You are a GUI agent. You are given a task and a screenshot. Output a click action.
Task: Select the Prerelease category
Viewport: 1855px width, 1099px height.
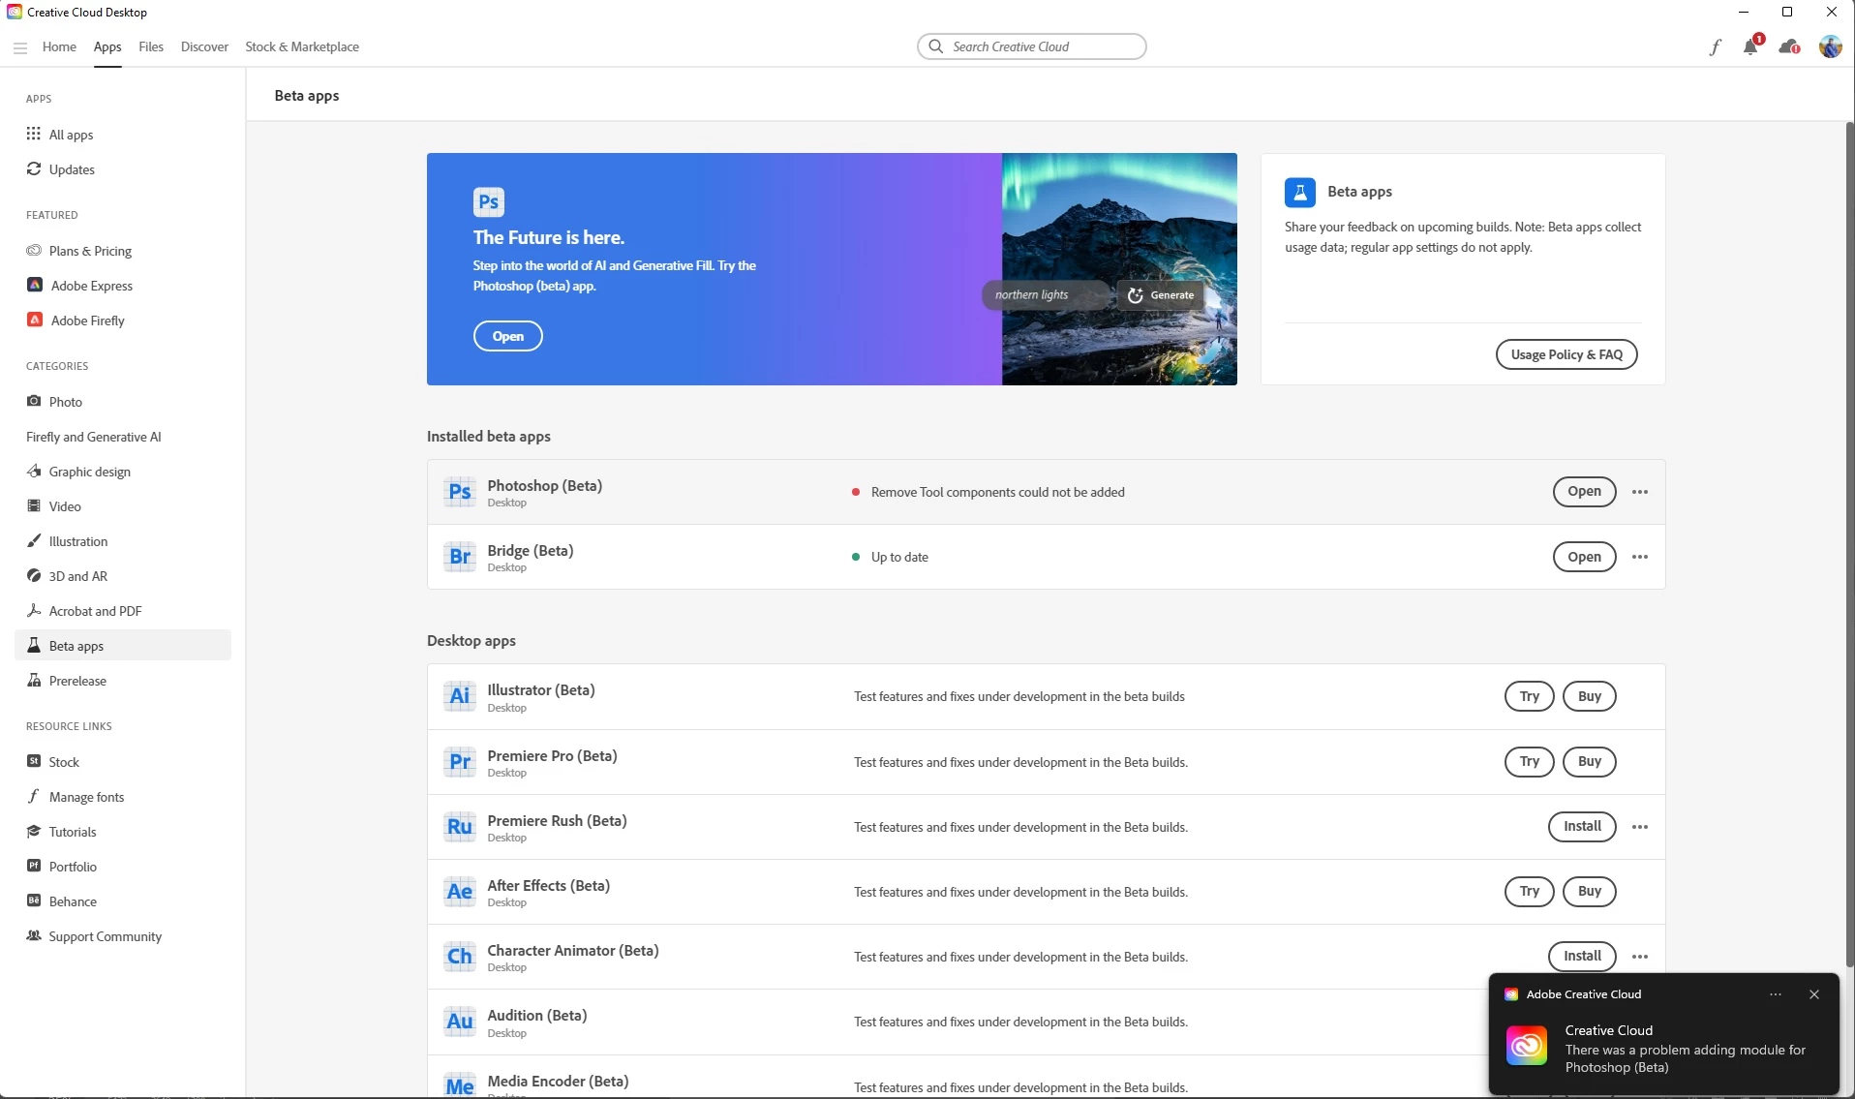[123, 681]
